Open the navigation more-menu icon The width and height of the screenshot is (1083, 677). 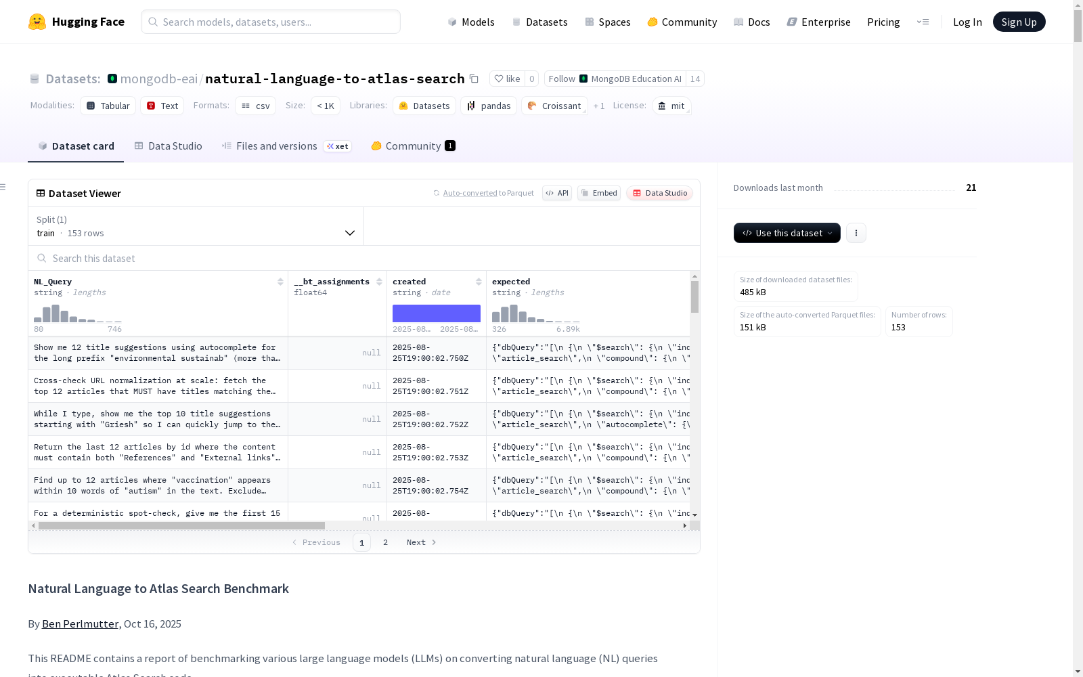923,22
